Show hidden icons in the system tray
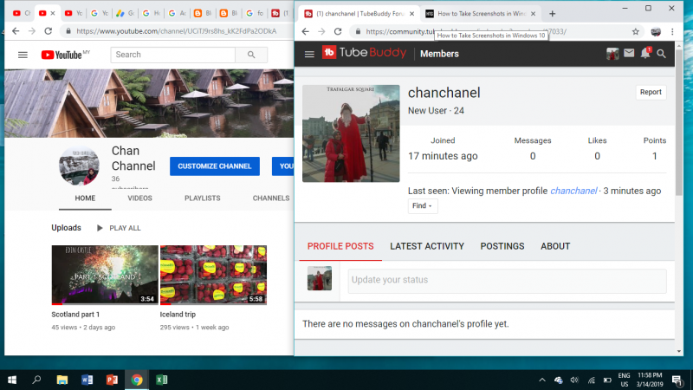Image resolution: width=693 pixels, height=390 pixels. (x=543, y=380)
